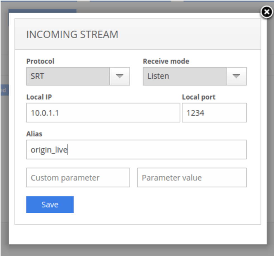Click the Local port field showing 1234
The image size is (274, 256).
click(214, 113)
